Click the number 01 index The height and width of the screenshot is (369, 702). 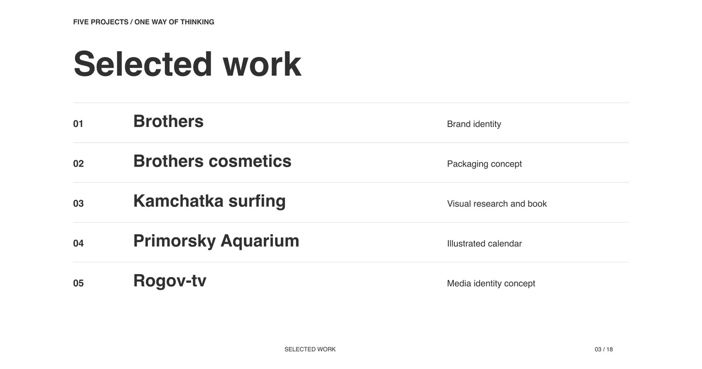78,124
